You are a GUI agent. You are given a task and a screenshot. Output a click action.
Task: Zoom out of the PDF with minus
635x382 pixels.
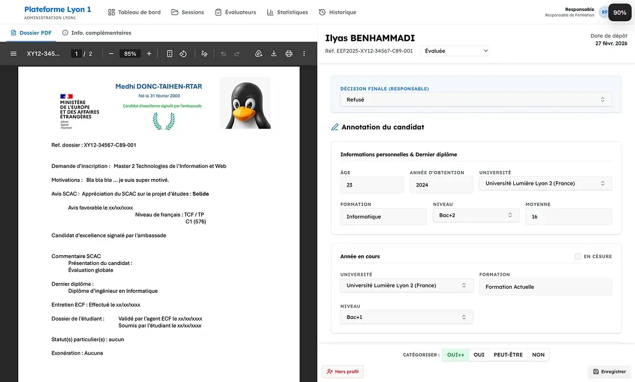coord(111,53)
